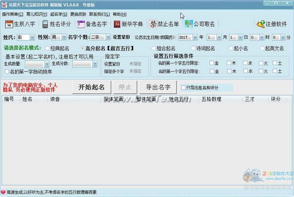Image resolution: width=294 pixels, height=197 pixels.
Task: Expand the 姓氏 surname dropdown
Action: pos(32,37)
